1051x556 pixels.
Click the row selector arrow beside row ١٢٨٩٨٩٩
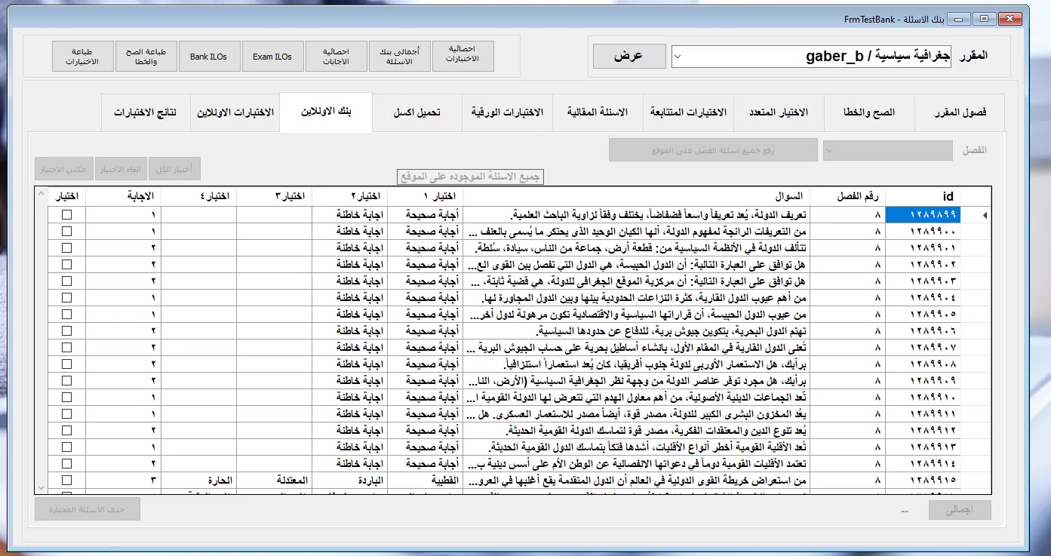pos(985,215)
